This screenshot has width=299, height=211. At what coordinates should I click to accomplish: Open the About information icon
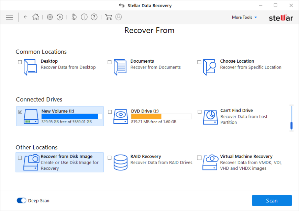pyautogui.click(x=84, y=17)
